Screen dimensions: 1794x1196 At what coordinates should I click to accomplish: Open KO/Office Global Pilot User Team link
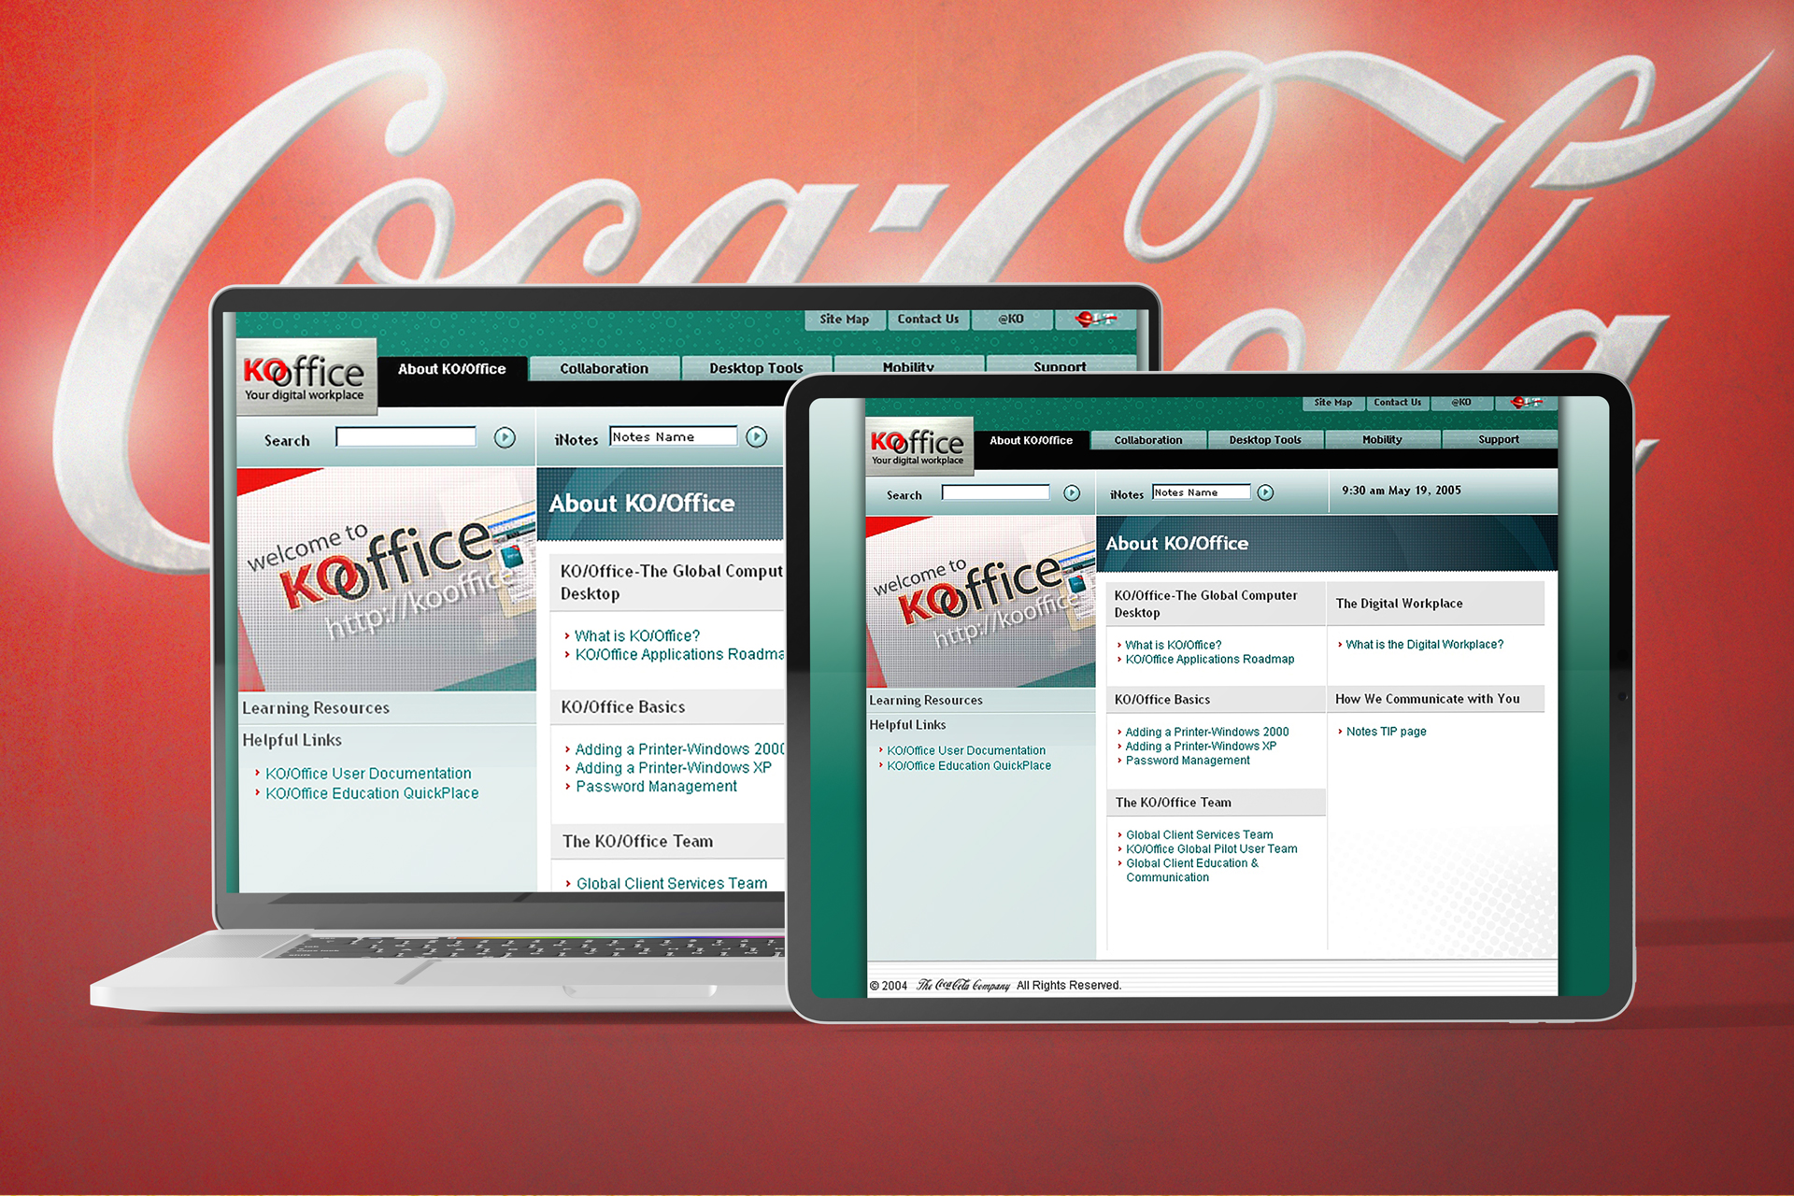pos(1211,849)
